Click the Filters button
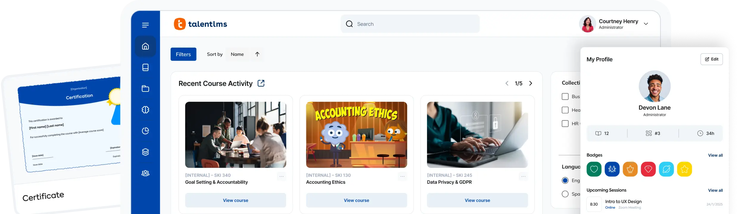The width and height of the screenshot is (739, 214). [x=183, y=54]
